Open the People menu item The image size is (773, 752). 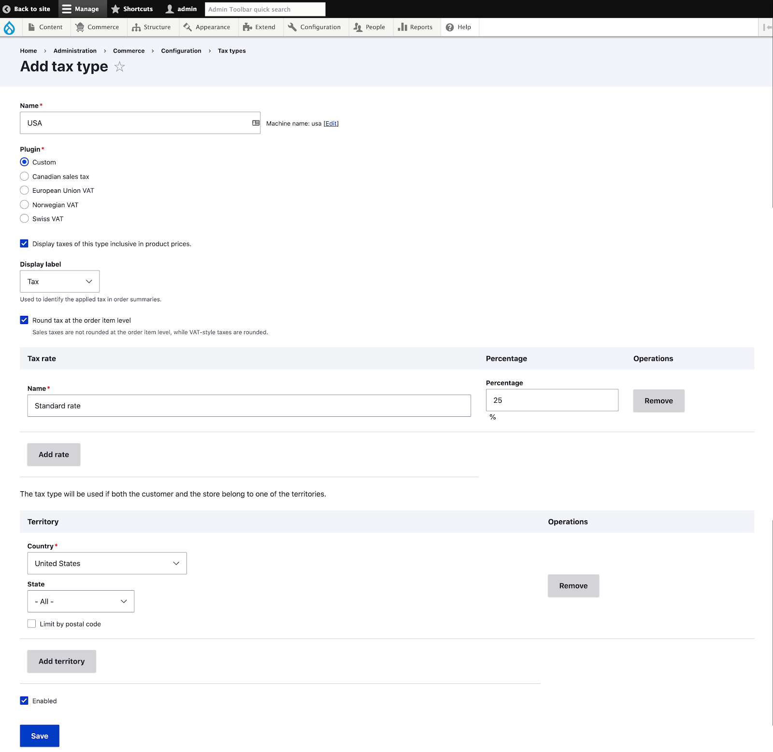click(x=369, y=27)
